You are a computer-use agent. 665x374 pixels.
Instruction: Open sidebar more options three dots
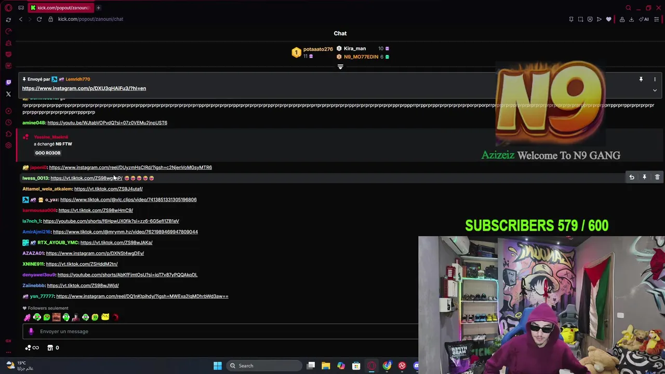point(8,352)
